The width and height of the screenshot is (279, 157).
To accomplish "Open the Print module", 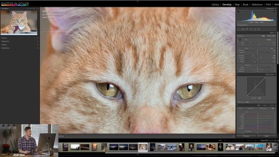I will (269, 4).
